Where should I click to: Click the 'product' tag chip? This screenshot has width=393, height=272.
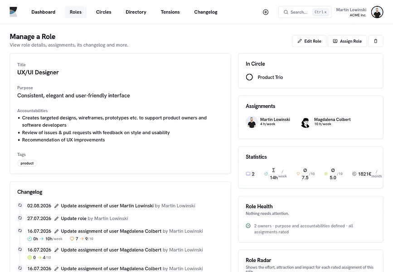27,163
